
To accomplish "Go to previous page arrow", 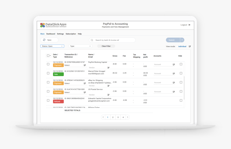I will click(103, 117).
